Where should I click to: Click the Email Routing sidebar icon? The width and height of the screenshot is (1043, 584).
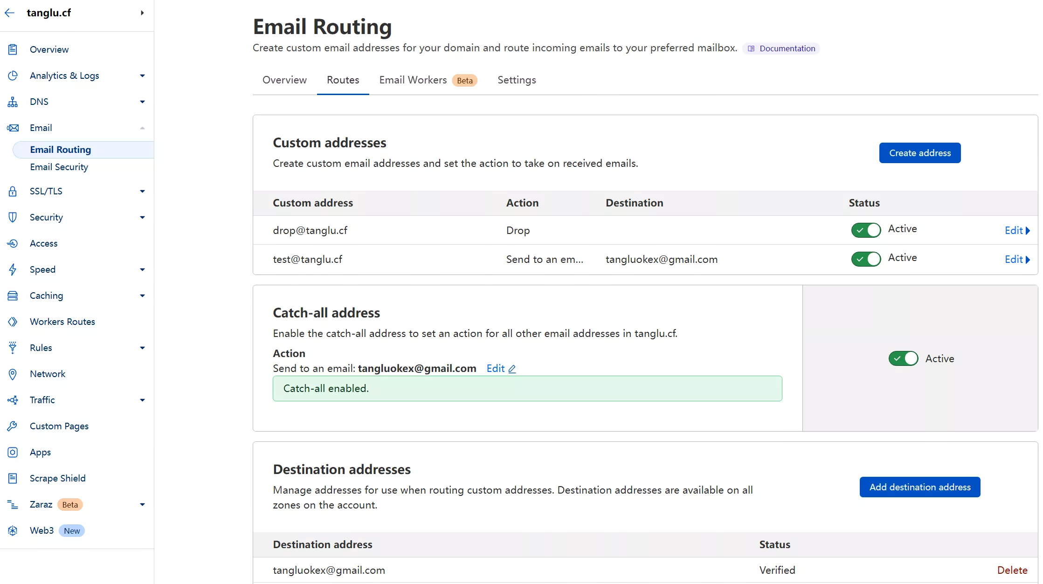tap(60, 149)
